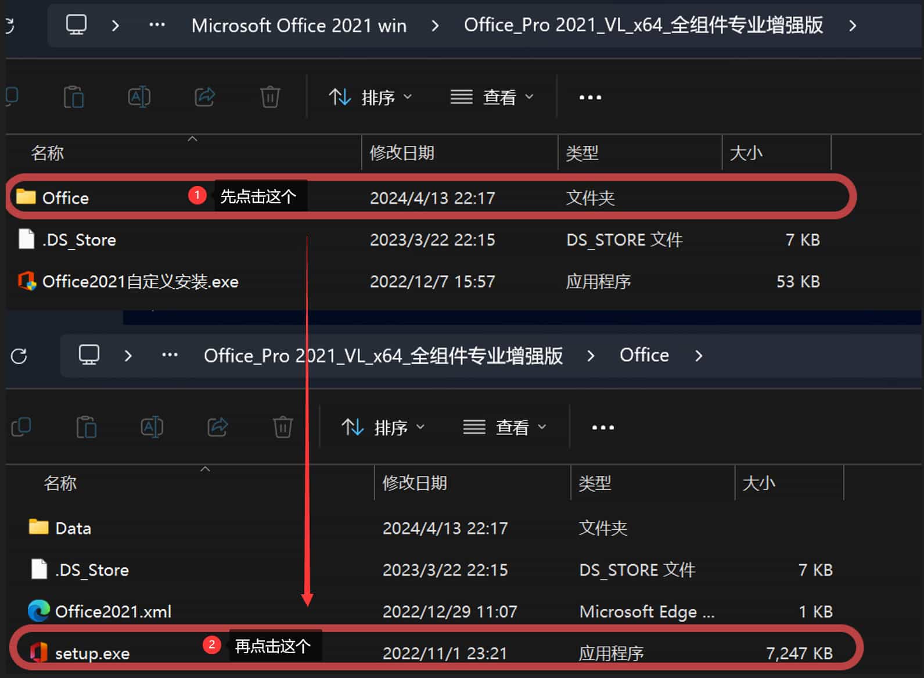Click the Office folder icon
Screen dimensions: 924x678
pyautogui.click(x=26, y=196)
